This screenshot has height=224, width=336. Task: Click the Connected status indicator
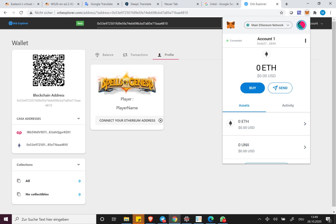pos(234,41)
